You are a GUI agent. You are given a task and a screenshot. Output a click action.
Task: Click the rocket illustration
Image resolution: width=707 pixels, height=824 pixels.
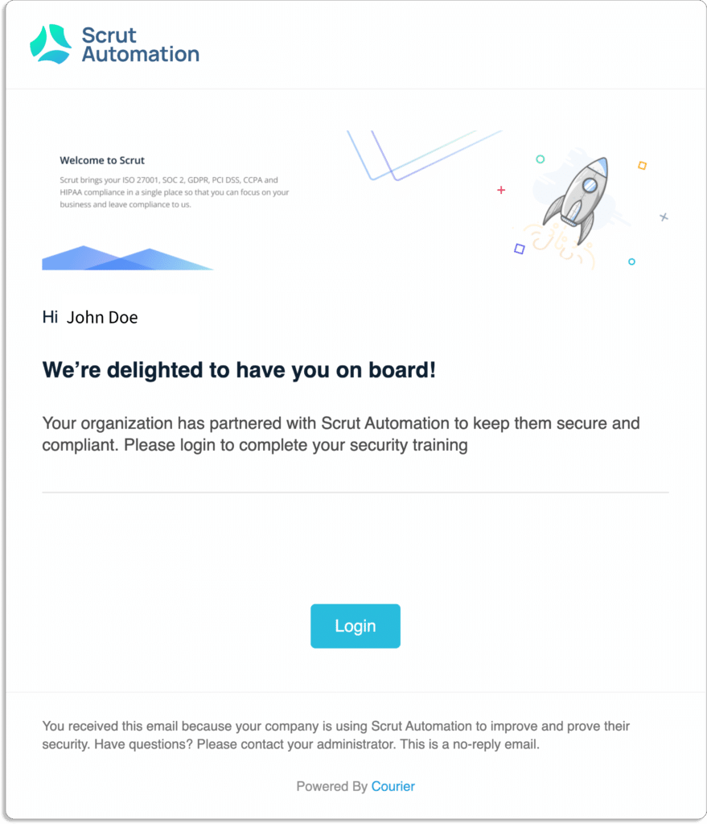coord(576,202)
